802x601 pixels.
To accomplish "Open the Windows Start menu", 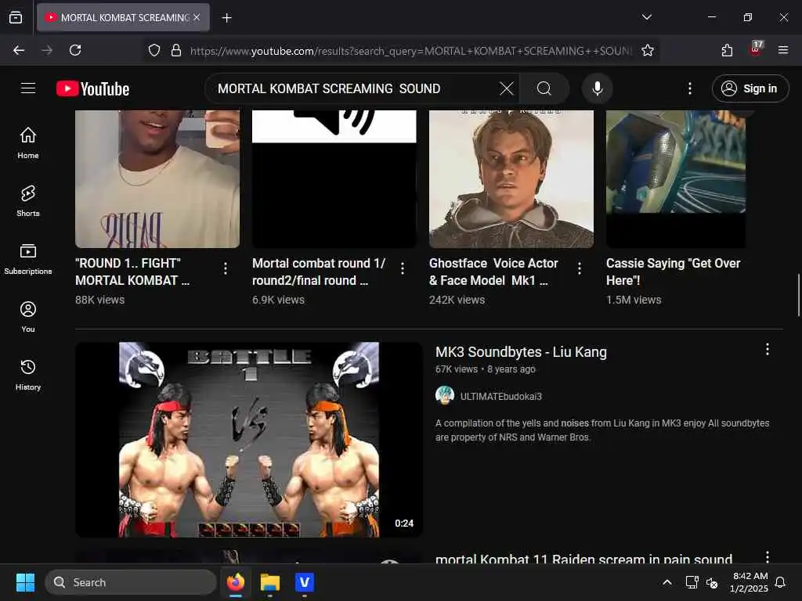I will click(25, 582).
